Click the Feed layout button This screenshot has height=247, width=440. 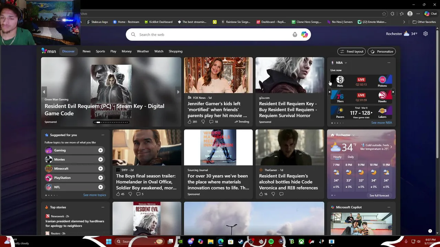click(x=351, y=51)
